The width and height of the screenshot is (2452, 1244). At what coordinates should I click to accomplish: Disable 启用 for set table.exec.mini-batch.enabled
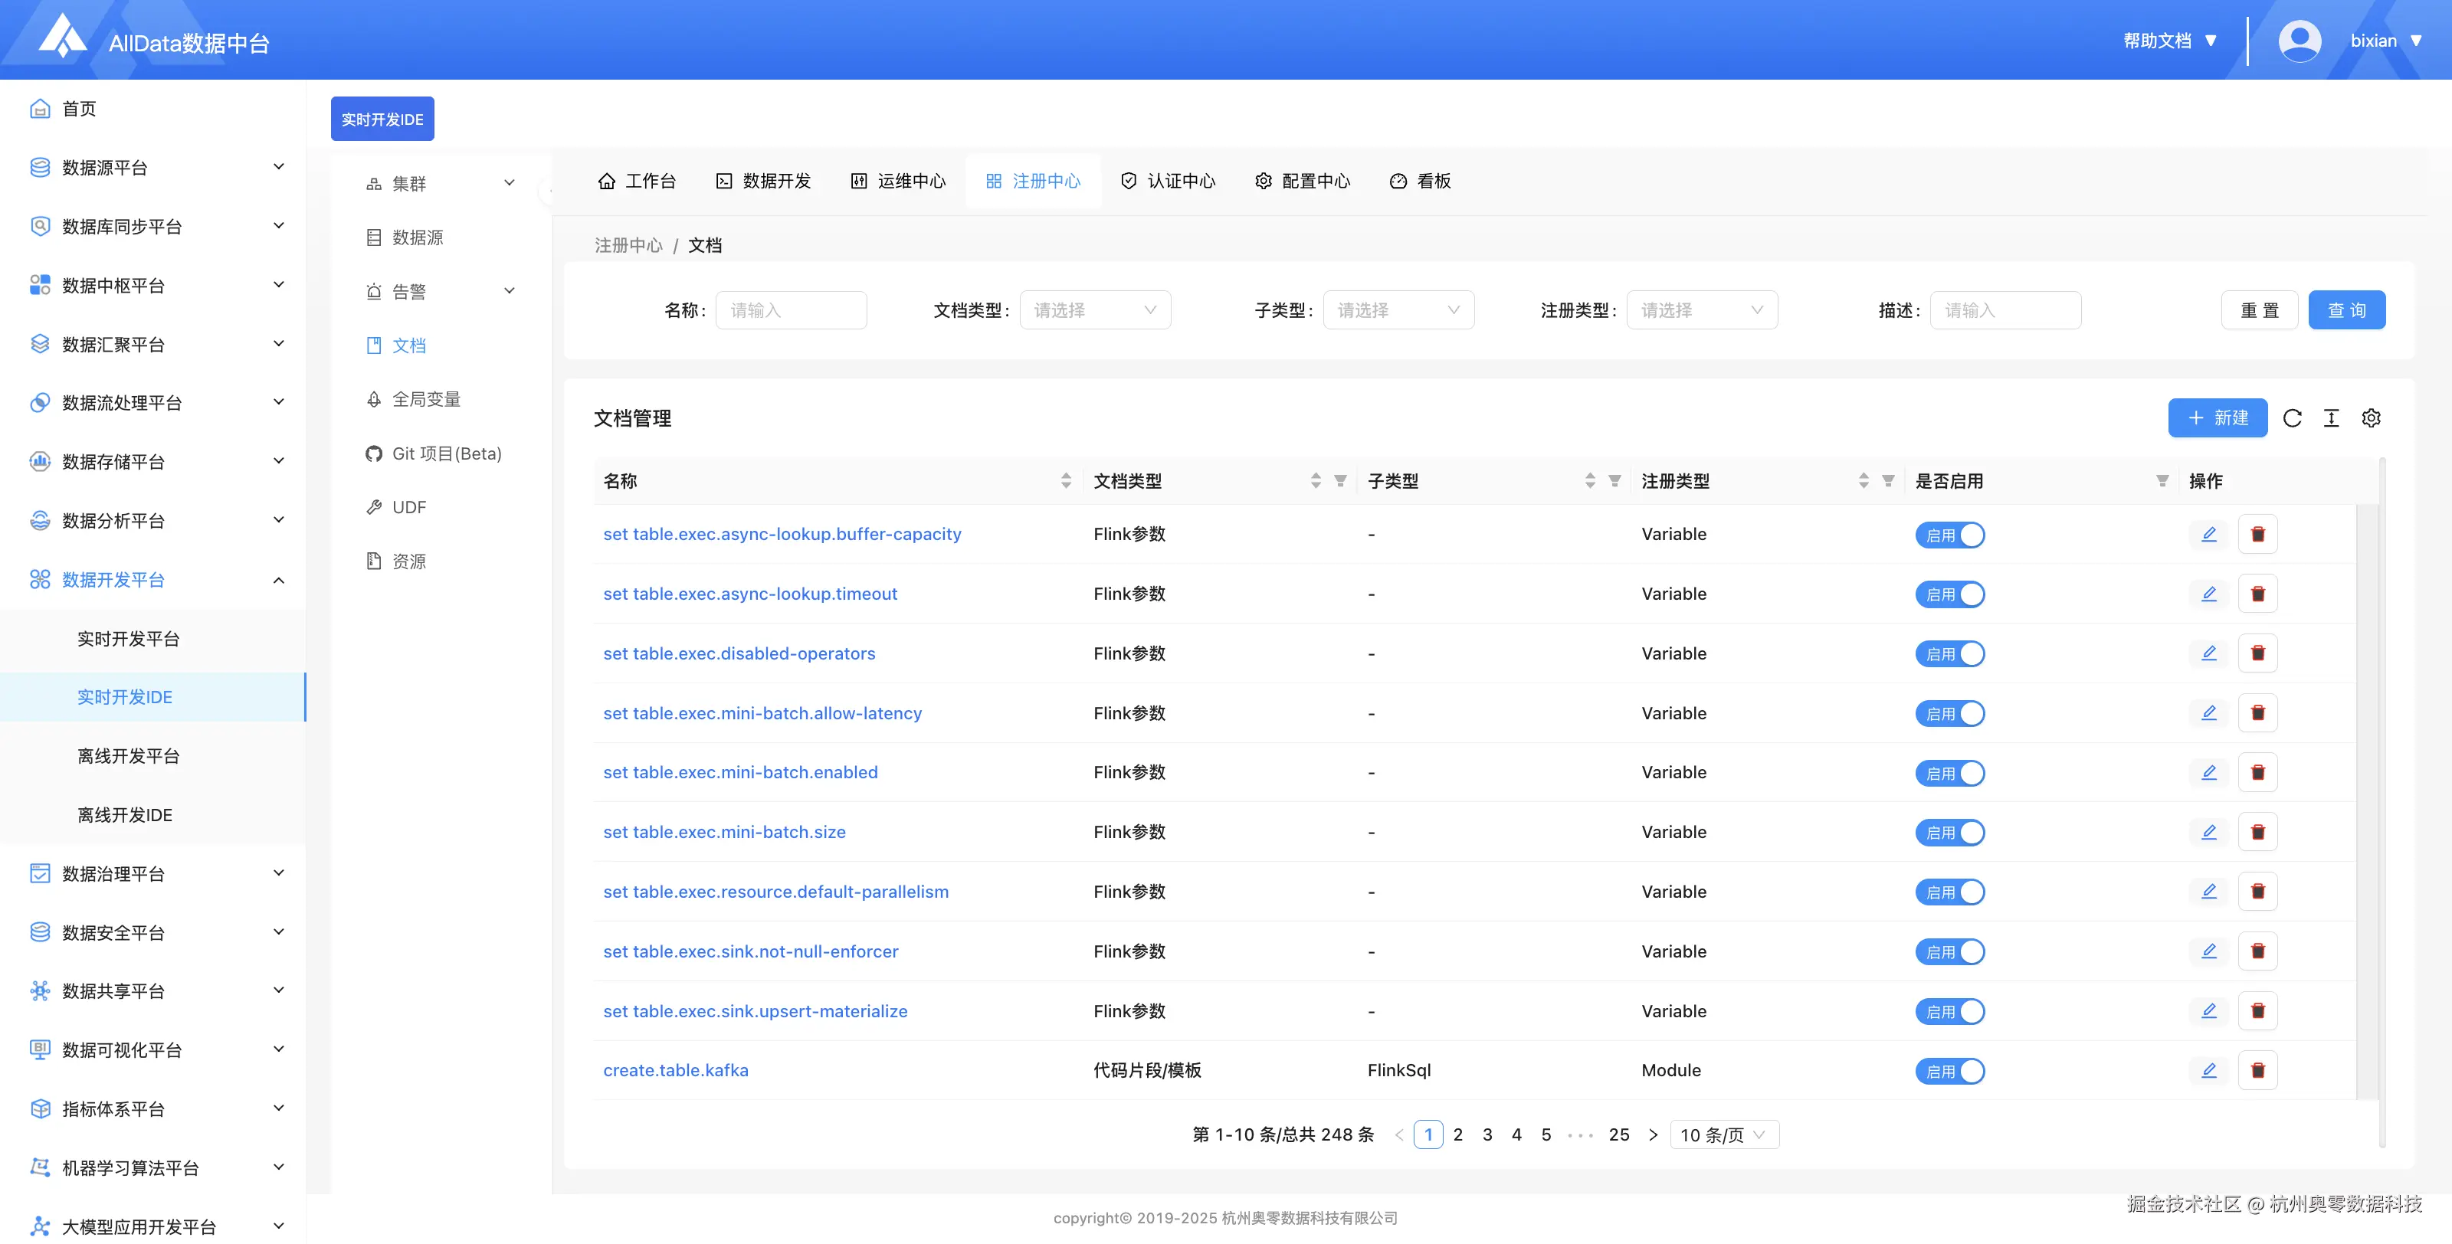[1949, 772]
